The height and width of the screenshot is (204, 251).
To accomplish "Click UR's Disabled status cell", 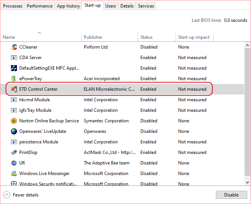I will pos(149,163).
